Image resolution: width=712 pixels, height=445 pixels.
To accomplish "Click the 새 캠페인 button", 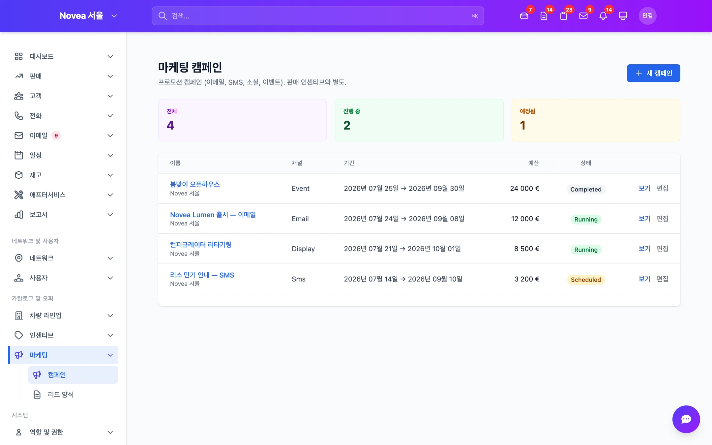I will point(653,73).
